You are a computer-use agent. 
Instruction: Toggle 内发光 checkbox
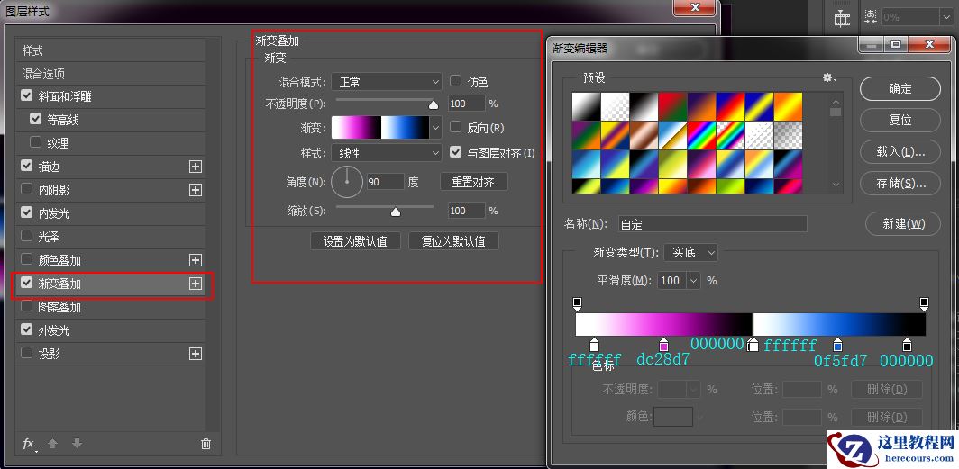pyautogui.click(x=26, y=212)
